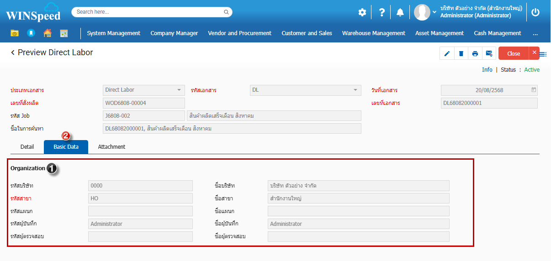
Task: Click the power logout icon
Action: [535, 12]
